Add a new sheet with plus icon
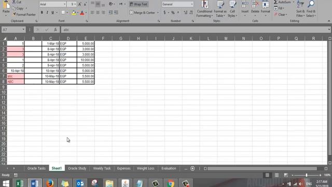Screen dimensions: 332x187 (192, 168)
